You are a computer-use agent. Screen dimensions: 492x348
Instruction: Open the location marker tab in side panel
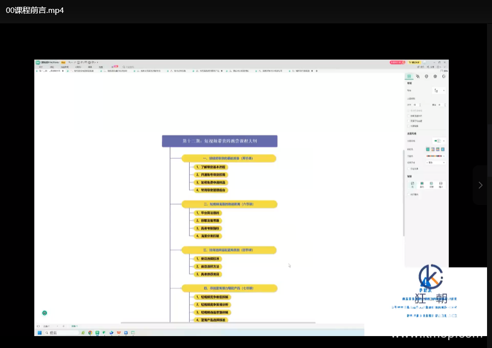426,76
